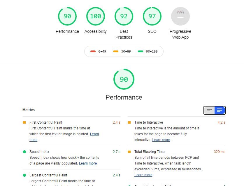Image resolution: width=244 pixels, height=186 pixels.
Task: Click the red 0-49 legend swatch
Action: coord(93,51)
